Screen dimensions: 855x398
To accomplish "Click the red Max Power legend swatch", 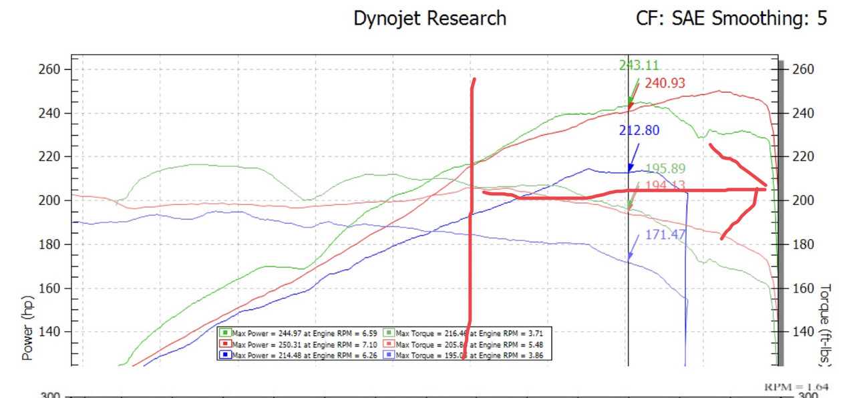I will (226, 344).
